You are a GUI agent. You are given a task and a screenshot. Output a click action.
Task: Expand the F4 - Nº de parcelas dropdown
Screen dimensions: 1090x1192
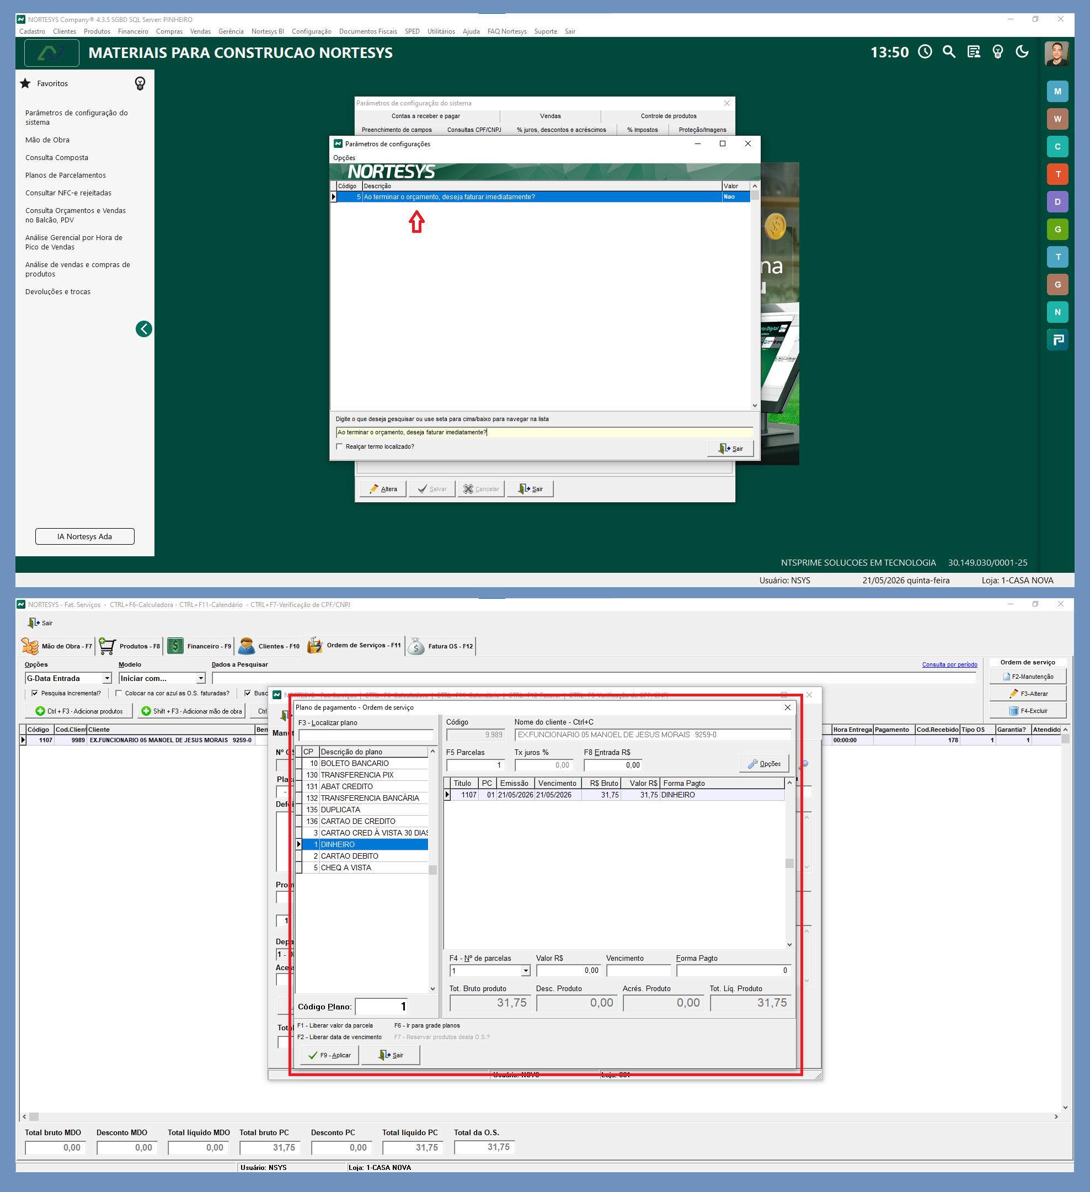tap(526, 971)
